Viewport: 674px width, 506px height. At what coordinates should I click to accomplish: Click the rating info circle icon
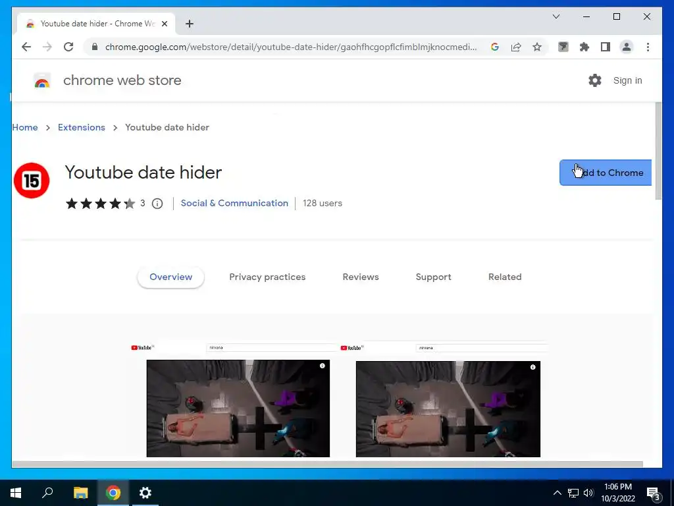157,204
